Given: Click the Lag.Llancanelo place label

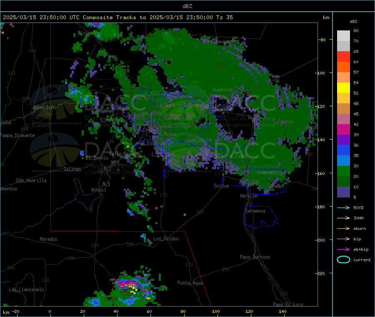Looking at the screenshot, I should click(x=26, y=290).
